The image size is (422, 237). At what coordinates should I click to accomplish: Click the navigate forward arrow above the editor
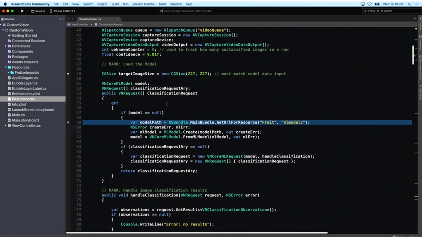click(x=73, y=19)
